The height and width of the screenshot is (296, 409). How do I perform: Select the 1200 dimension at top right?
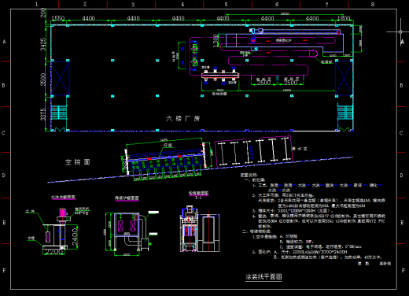(344, 18)
